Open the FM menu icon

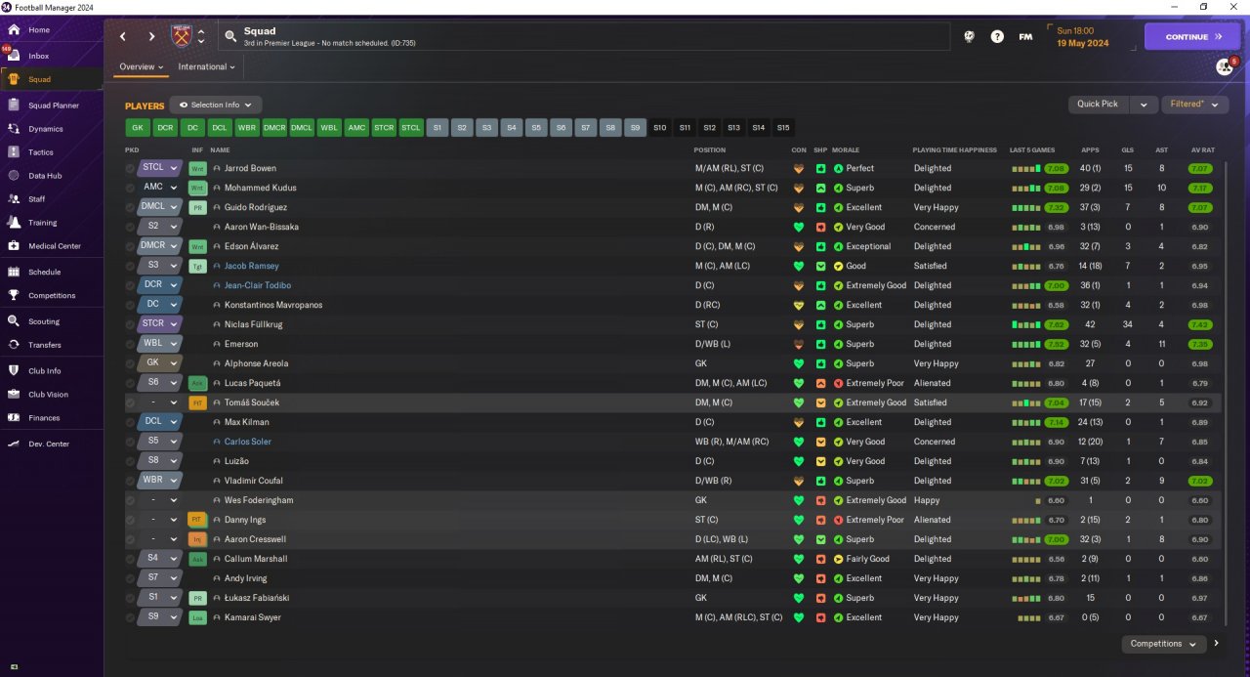(1025, 36)
